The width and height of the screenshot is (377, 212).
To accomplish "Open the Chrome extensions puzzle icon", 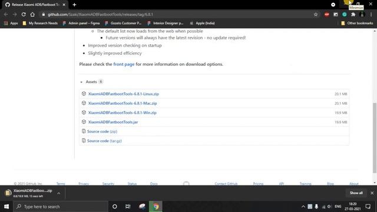I will click(353, 14).
